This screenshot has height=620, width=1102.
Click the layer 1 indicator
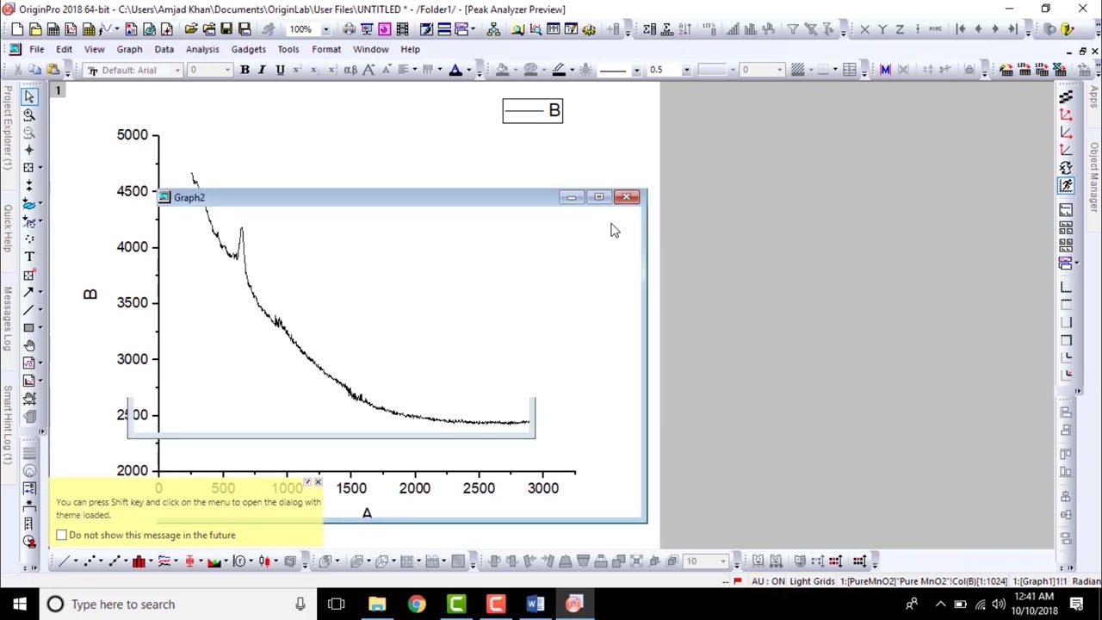point(59,90)
